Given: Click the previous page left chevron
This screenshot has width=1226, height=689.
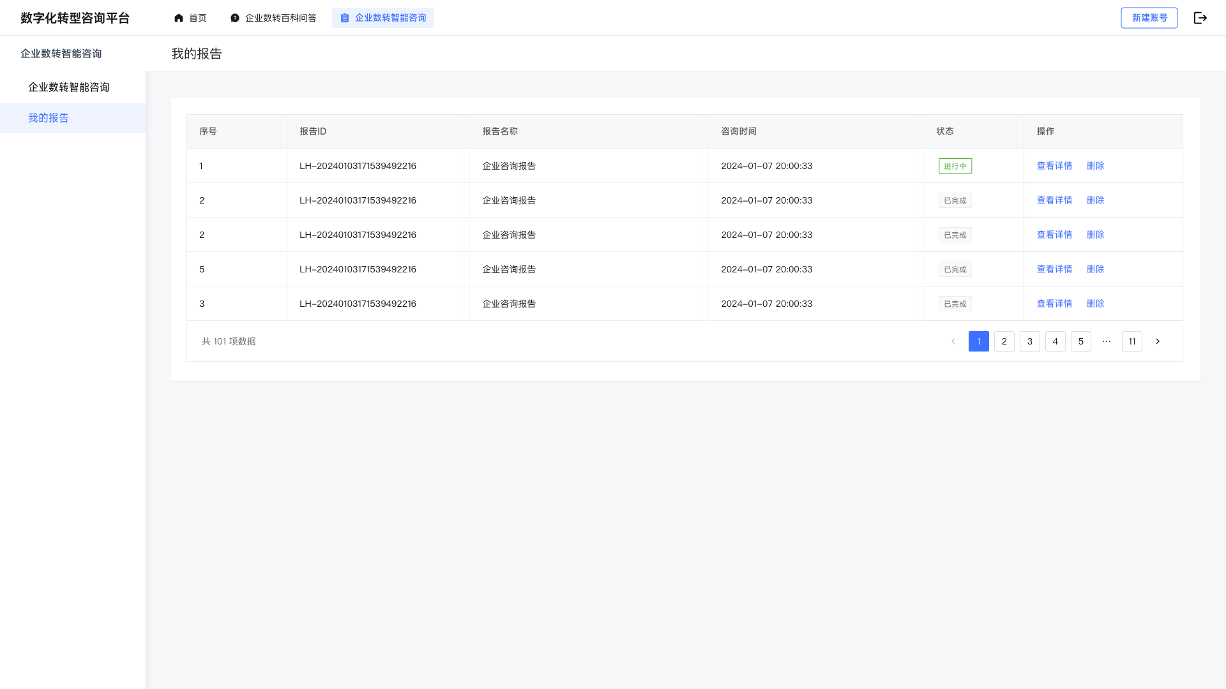Looking at the screenshot, I should click(953, 341).
